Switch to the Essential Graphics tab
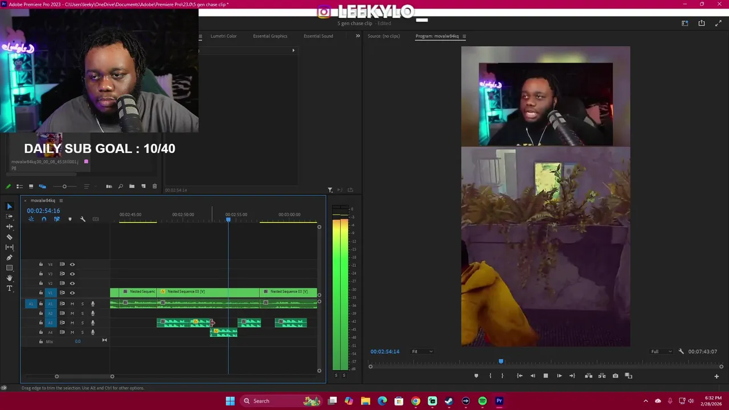This screenshot has height=410, width=729. tap(270, 36)
